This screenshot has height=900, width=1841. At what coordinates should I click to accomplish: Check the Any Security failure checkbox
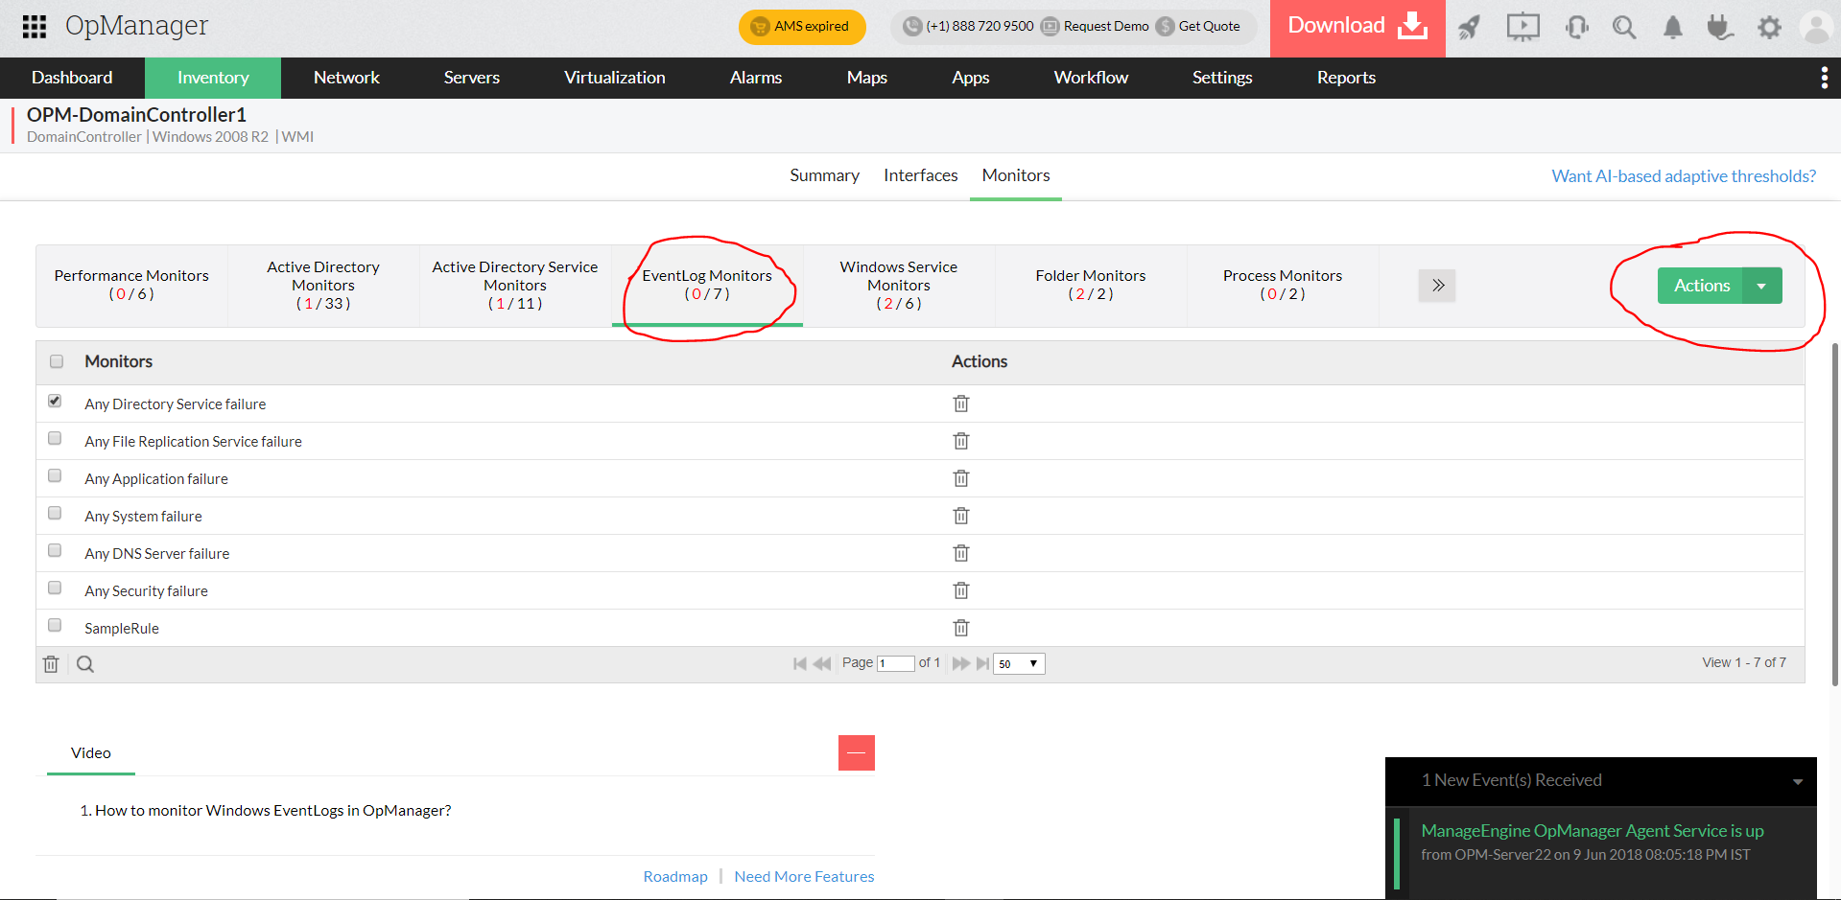click(55, 588)
